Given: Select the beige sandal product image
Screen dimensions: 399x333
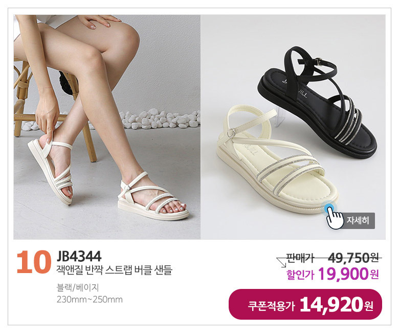Looking at the screenshot, I should coord(276,159).
